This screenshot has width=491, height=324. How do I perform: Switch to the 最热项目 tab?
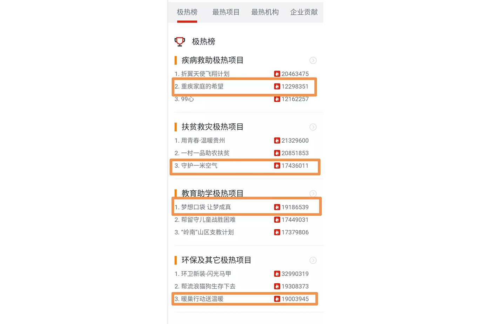[x=226, y=12]
